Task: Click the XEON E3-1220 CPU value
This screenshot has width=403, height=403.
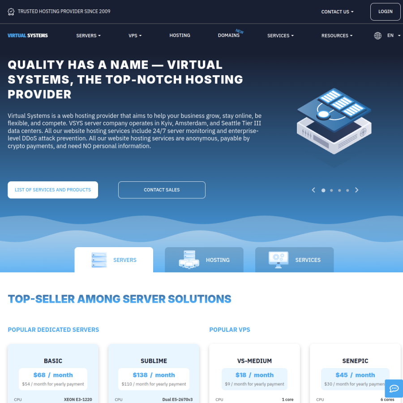Action: (78, 399)
